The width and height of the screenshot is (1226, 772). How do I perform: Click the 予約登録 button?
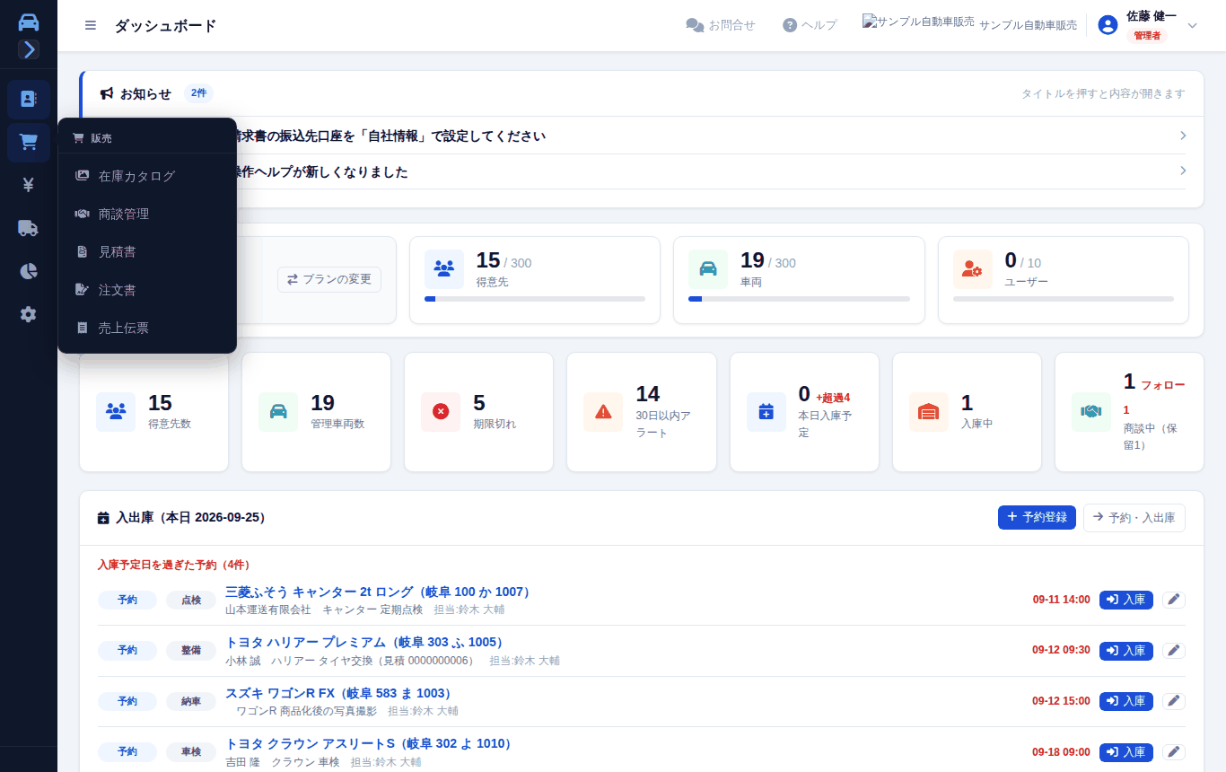tap(1037, 517)
